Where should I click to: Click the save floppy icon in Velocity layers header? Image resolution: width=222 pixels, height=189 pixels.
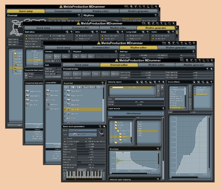[142, 82]
